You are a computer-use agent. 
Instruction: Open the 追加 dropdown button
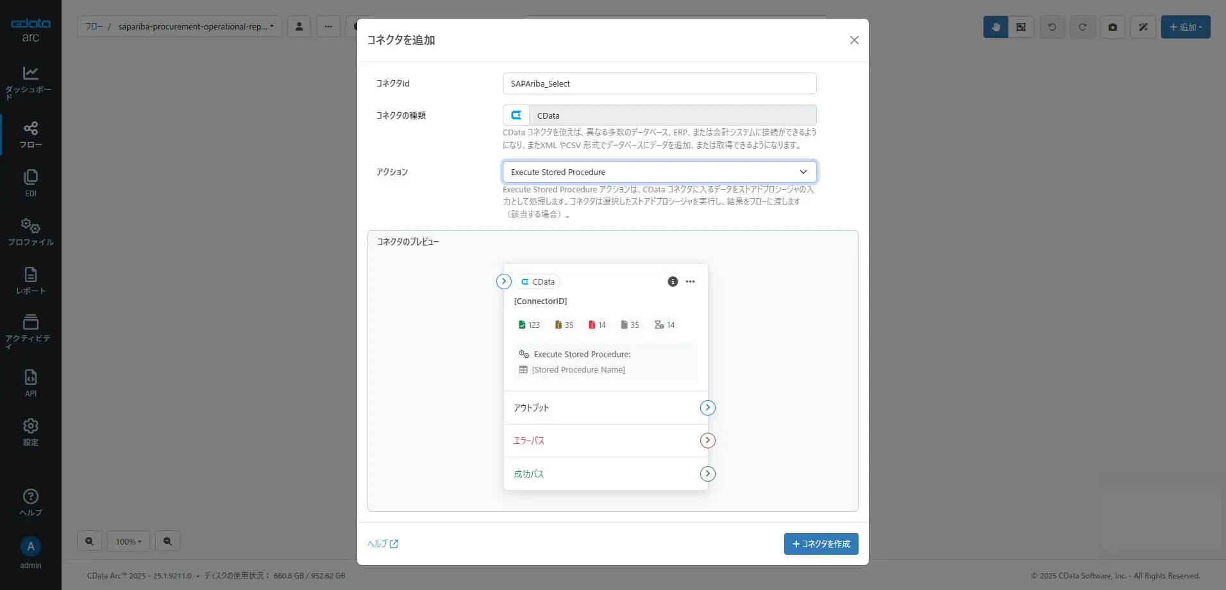(1186, 27)
